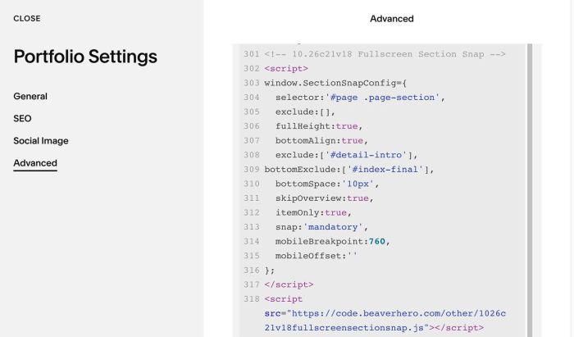This screenshot has height=337, width=574.
Task: Click the opening script tag on line 302
Action: [x=286, y=68]
